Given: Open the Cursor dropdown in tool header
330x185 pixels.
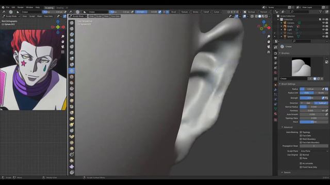Looking at the screenshot, I should pos(217,12).
